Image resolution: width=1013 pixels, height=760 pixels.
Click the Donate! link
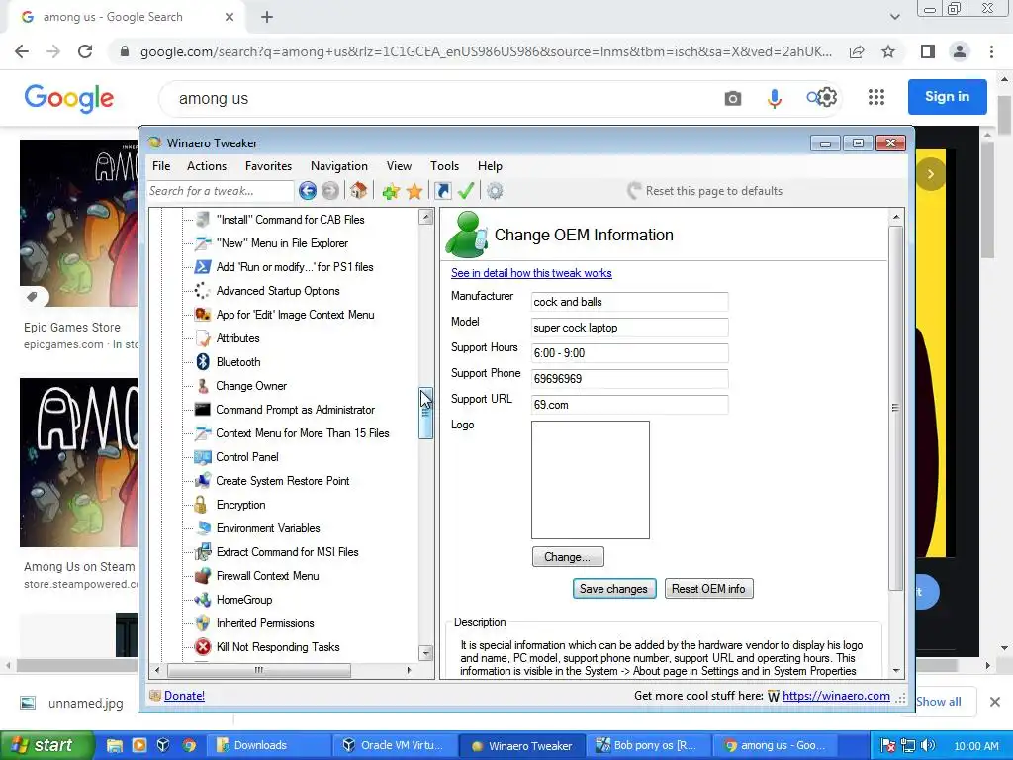point(184,696)
